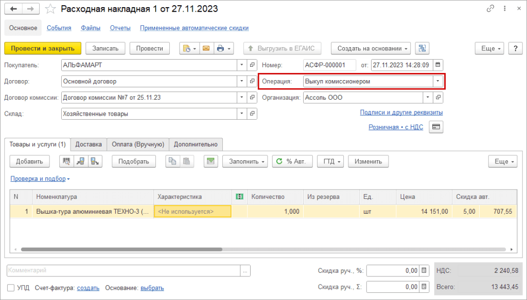Click the Счет-фактура создать link
Image resolution: width=527 pixels, height=300 pixels.
[x=88, y=288]
